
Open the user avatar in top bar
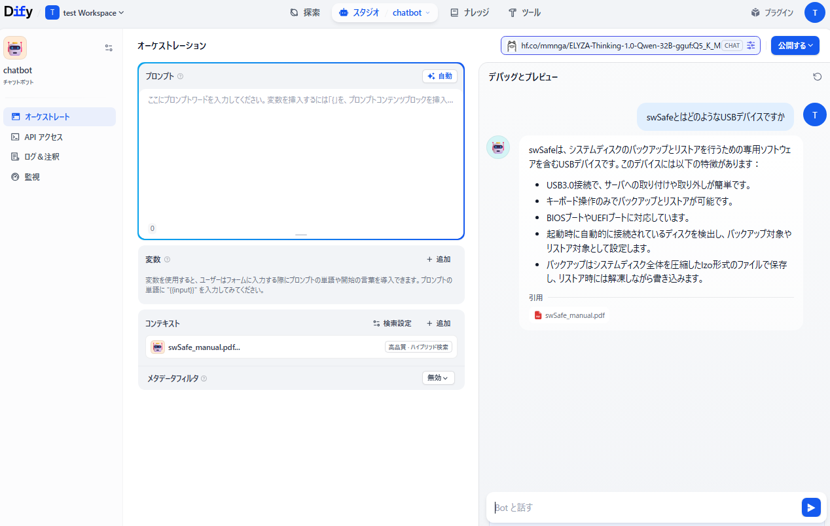click(814, 12)
